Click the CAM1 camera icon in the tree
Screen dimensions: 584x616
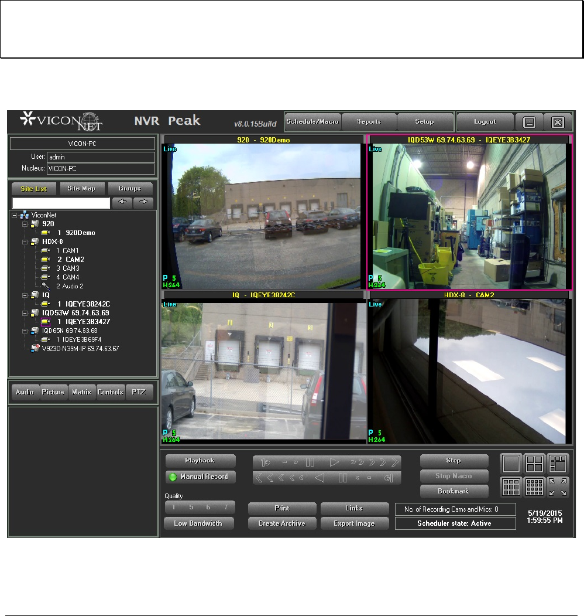click(46, 250)
